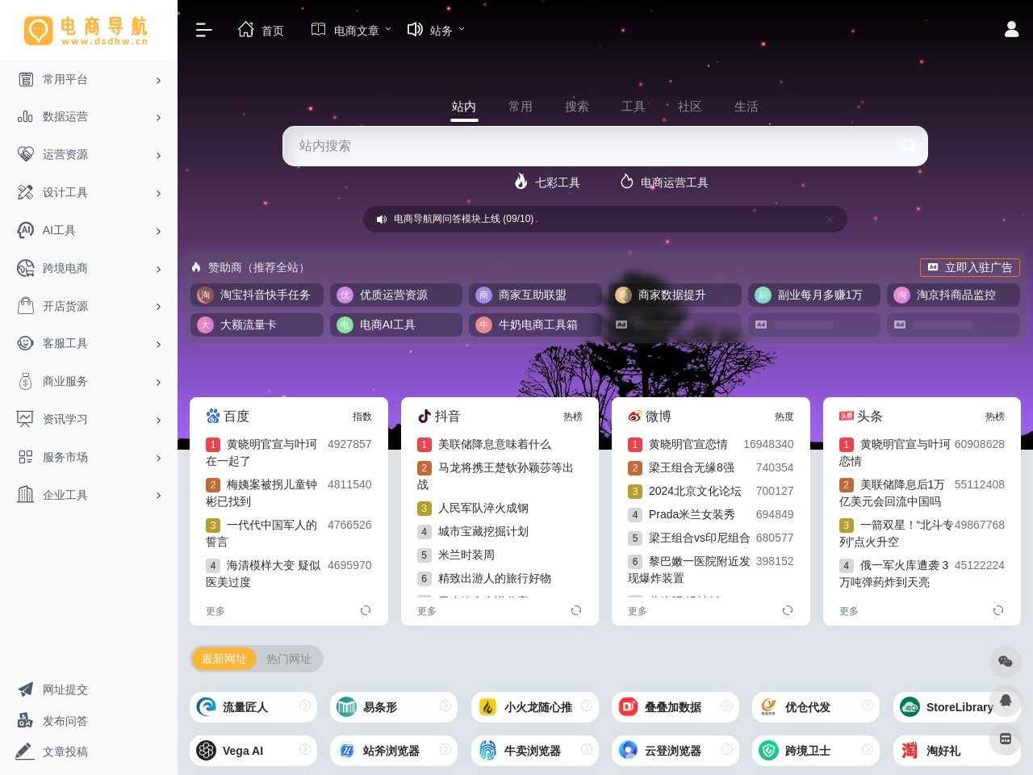Open the user account icon
Screen dimensions: 1033x775
(x=1011, y=30)
